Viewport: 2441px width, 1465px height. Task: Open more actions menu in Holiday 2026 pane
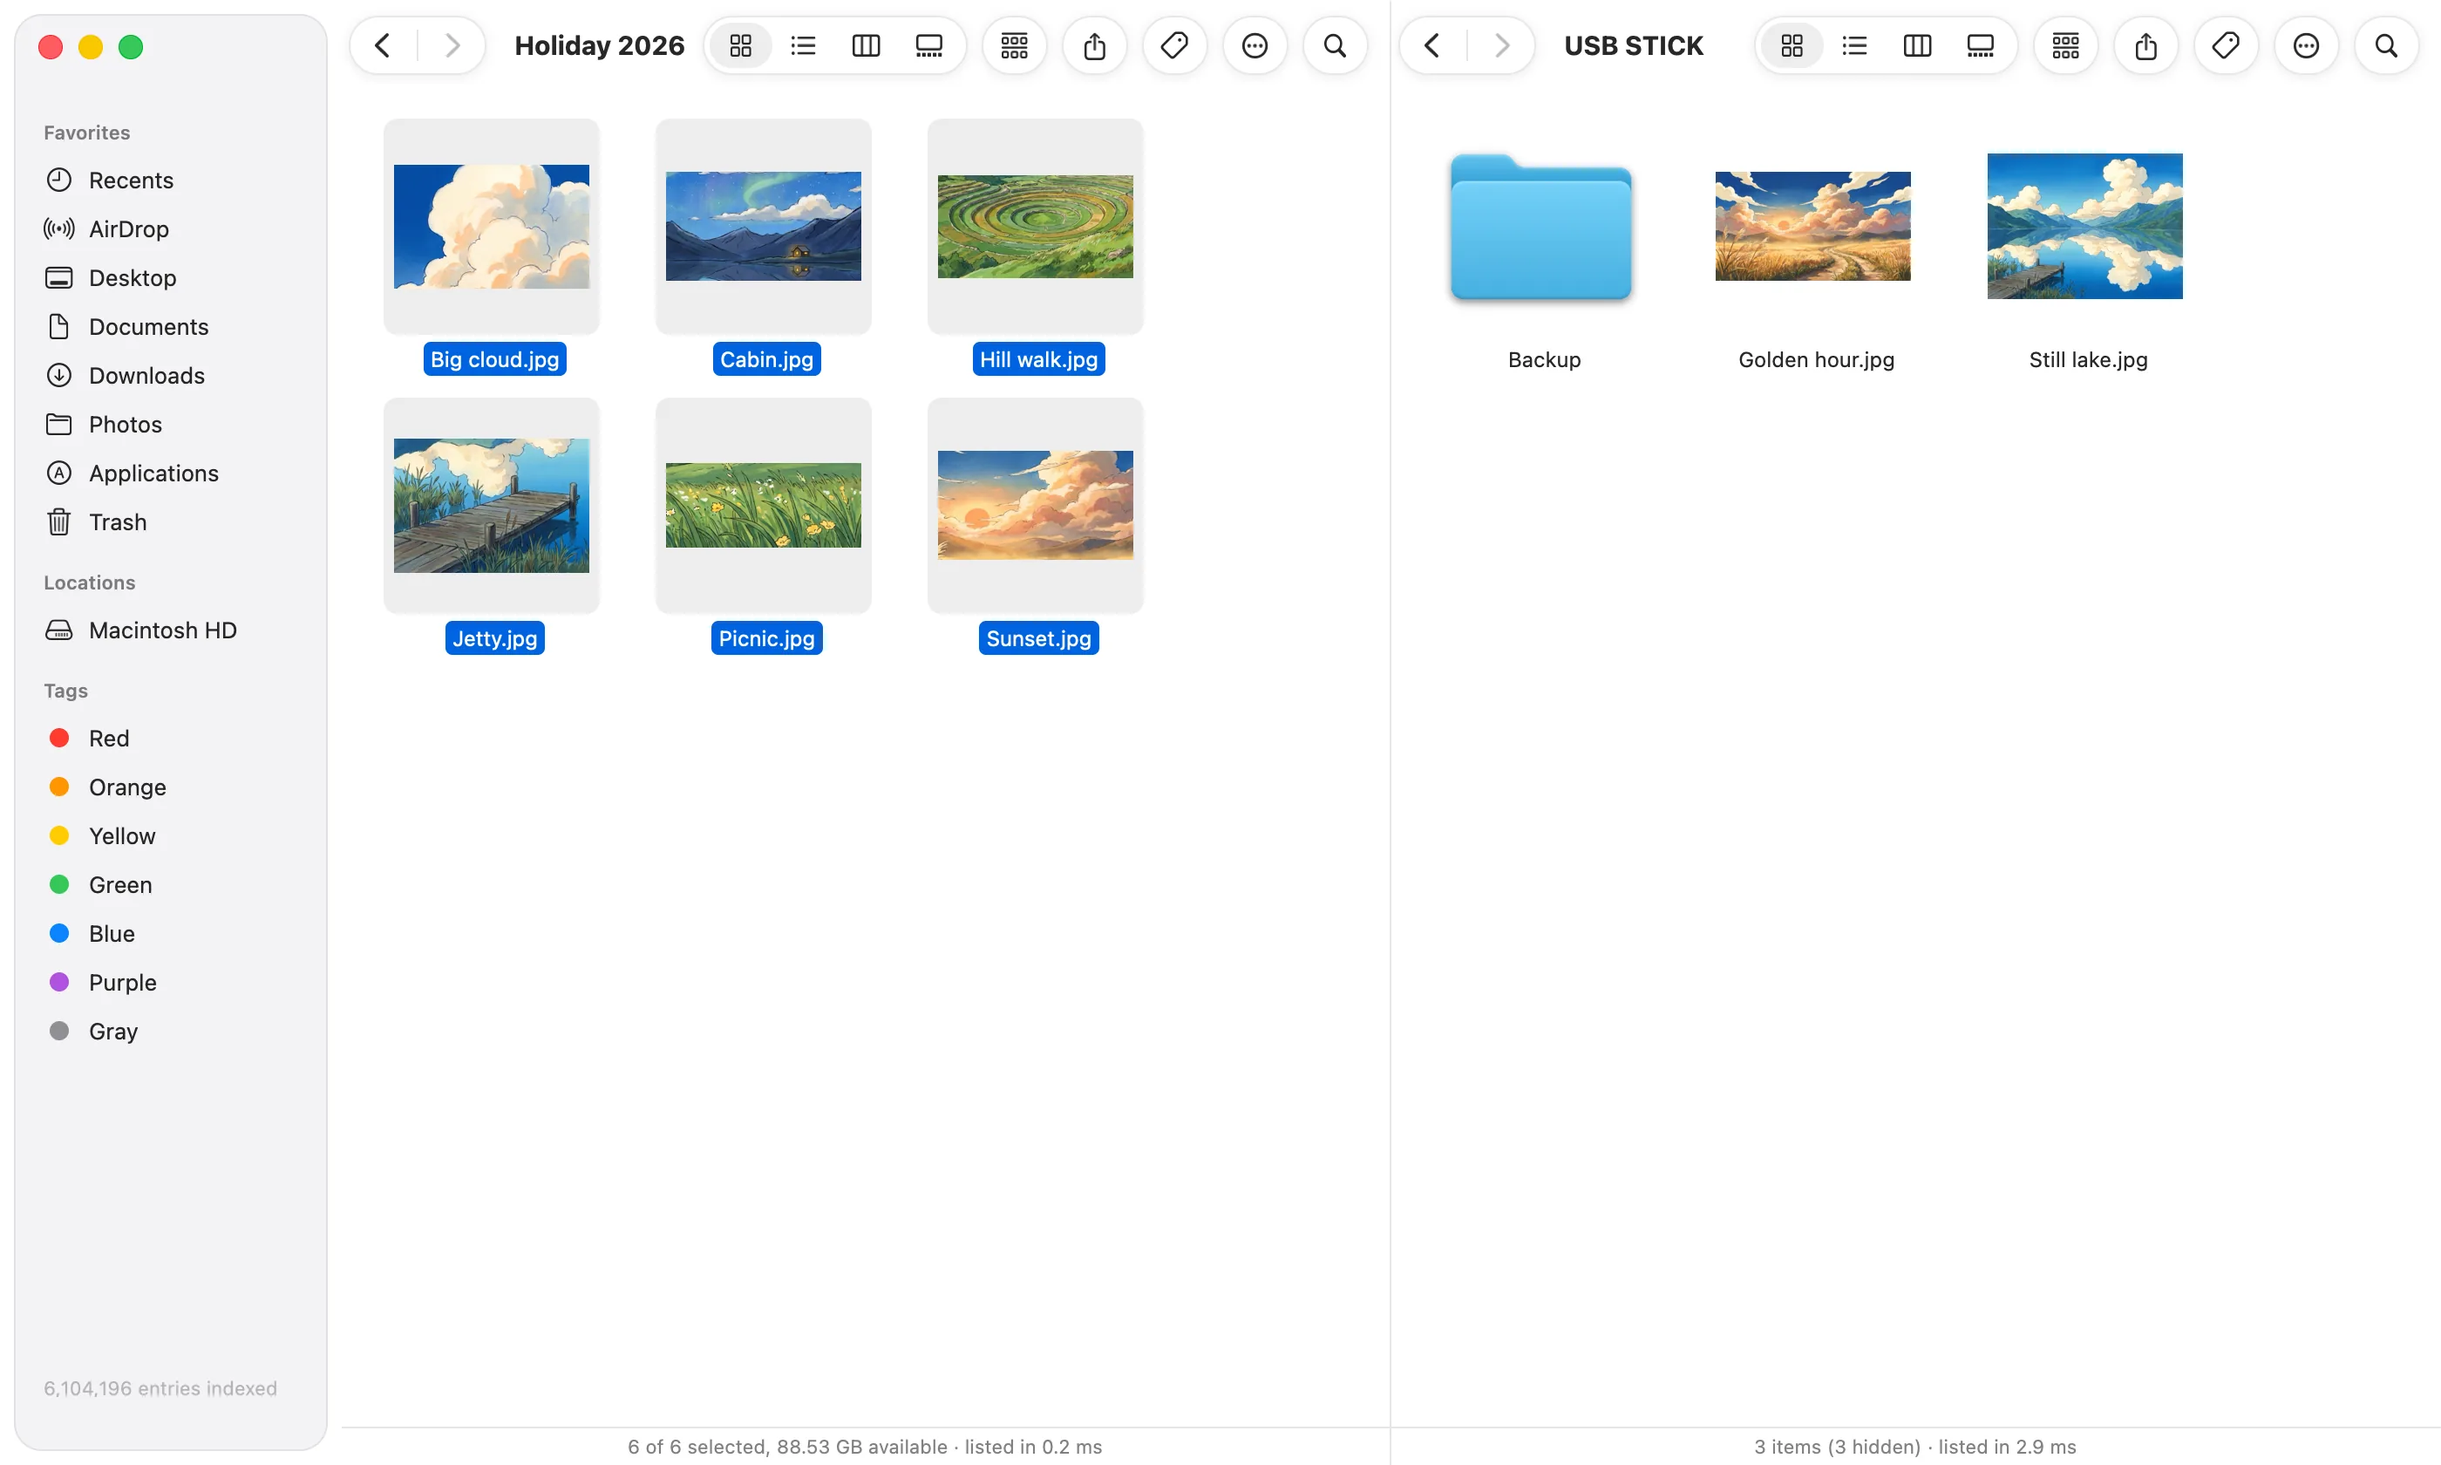pyautogui.click(x=1254, y=45)
